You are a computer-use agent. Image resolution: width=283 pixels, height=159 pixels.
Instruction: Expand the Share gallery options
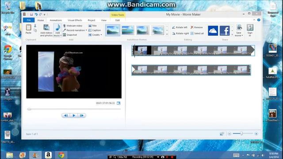(x=232, y=34)
